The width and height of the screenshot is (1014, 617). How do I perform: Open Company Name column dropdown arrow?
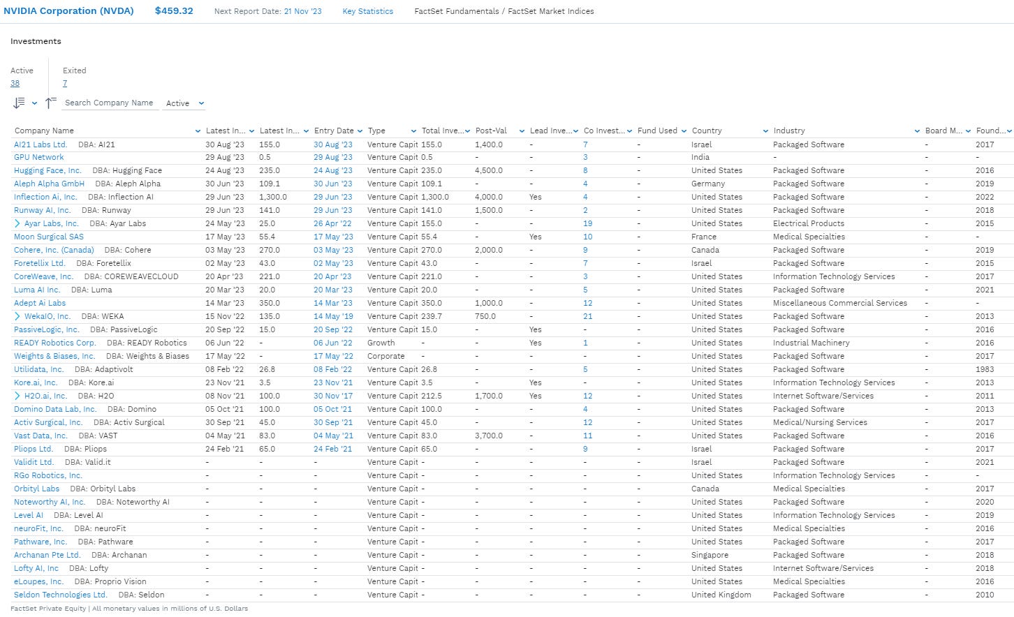point(198,131)
